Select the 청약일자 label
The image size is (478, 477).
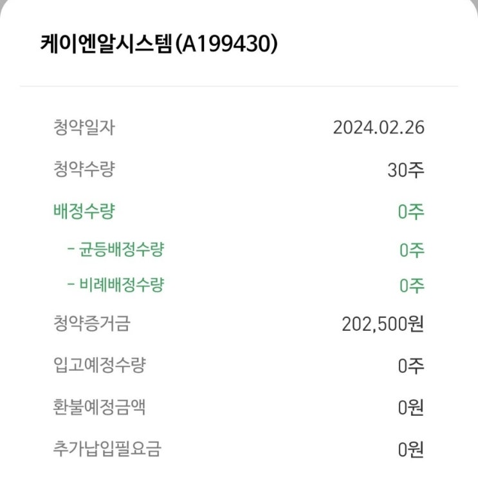tap(84, 127)
